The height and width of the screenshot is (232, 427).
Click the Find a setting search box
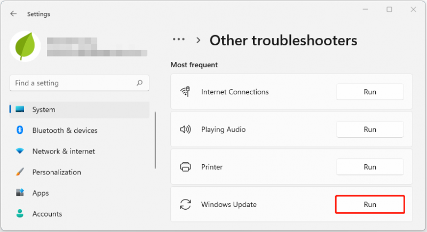79,83
